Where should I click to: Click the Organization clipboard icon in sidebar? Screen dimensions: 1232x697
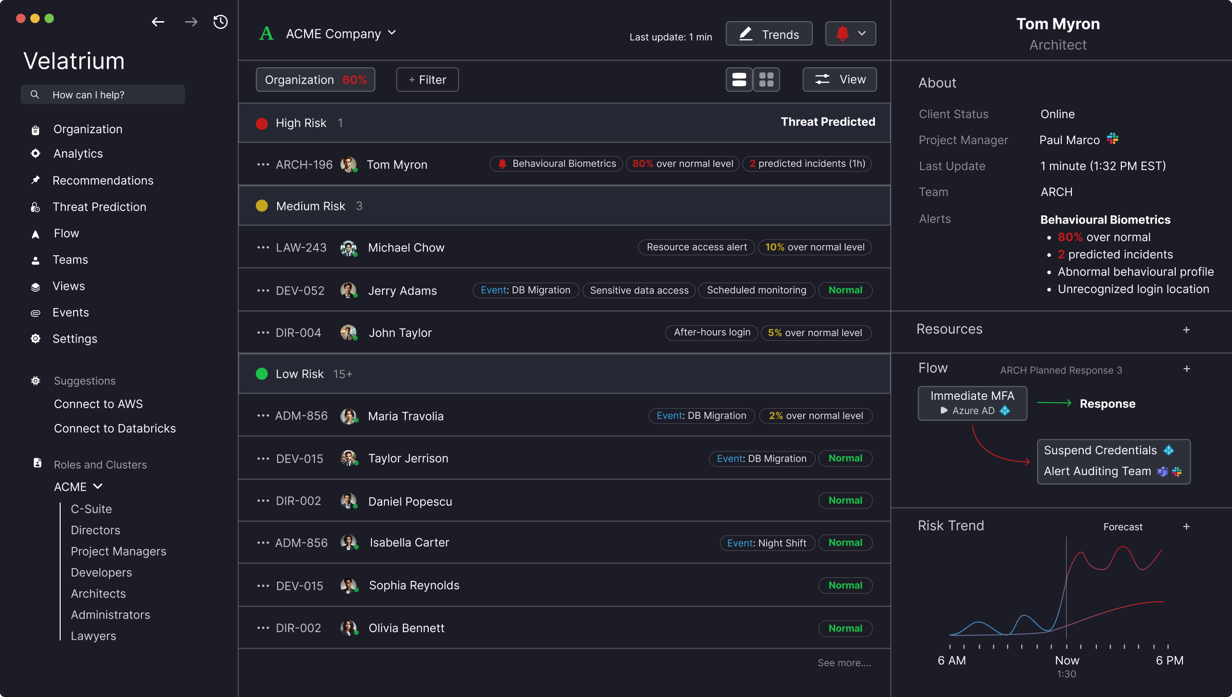coord(35,130)
